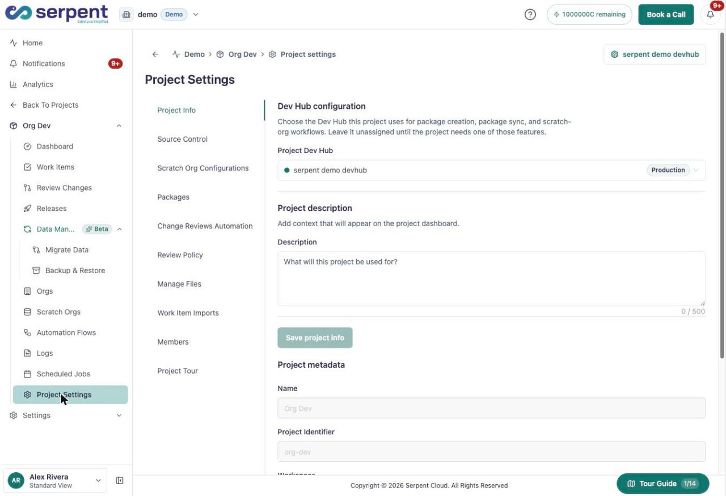
Task: Expand the Settings sidebar section
Action: tap(119, 416)
